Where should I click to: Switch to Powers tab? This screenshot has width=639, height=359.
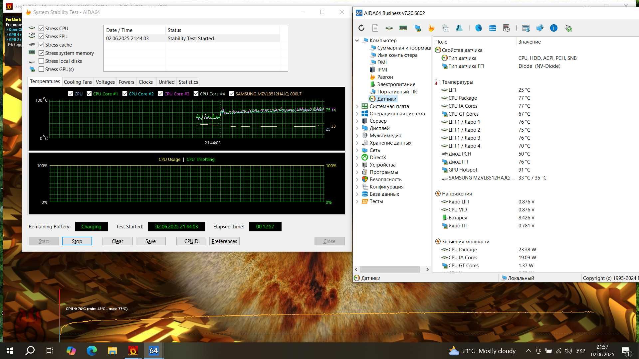pos(126,82)
